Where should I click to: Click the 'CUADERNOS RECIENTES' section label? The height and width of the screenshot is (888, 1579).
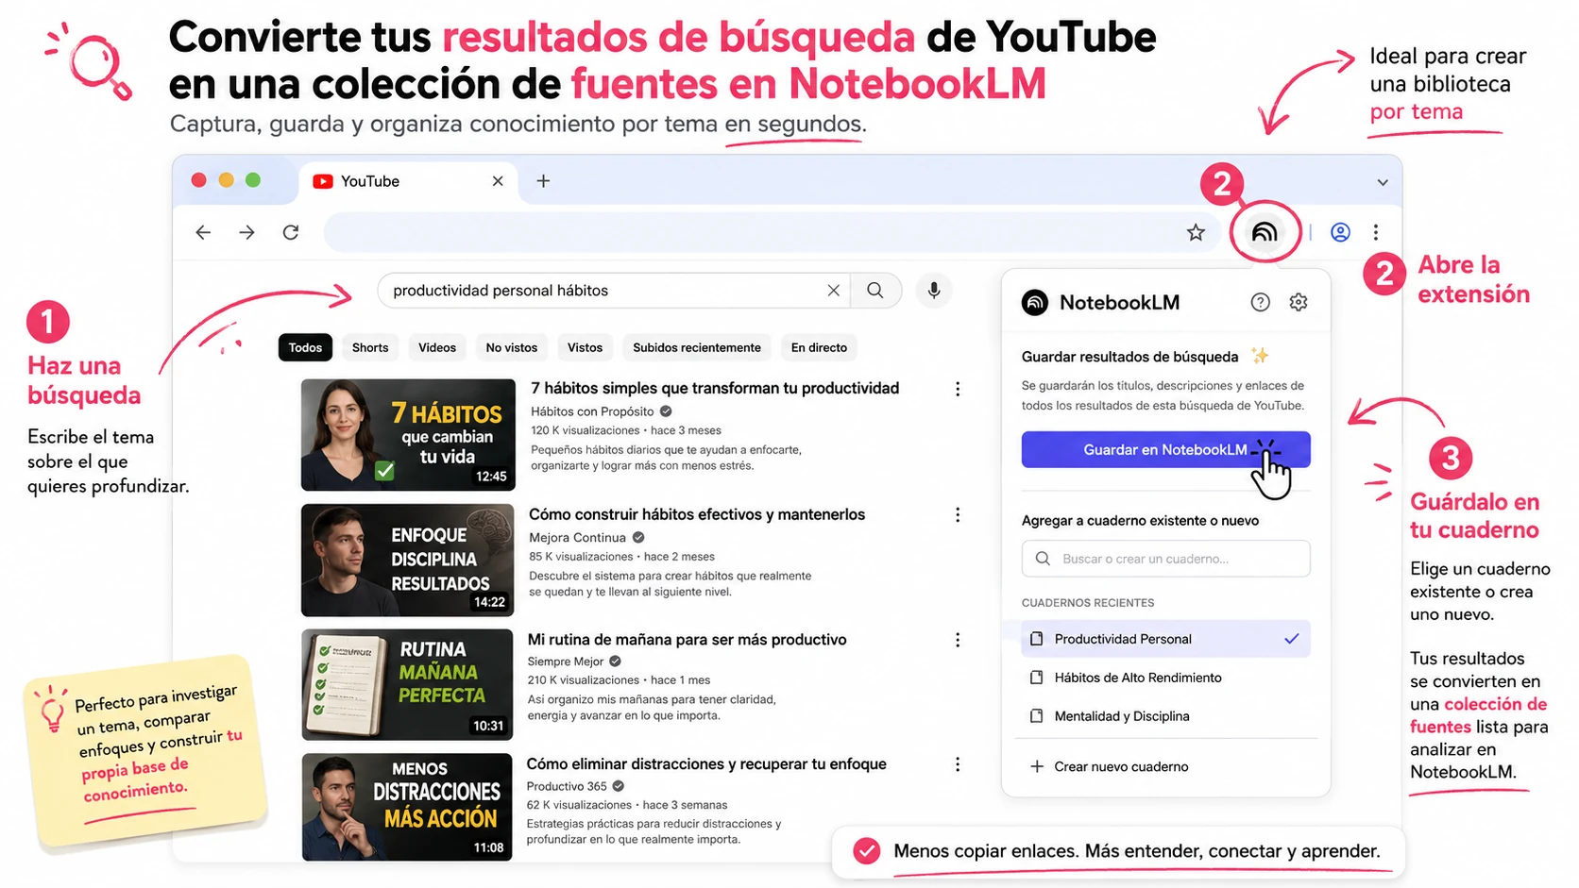click(x=1088, y=603)
